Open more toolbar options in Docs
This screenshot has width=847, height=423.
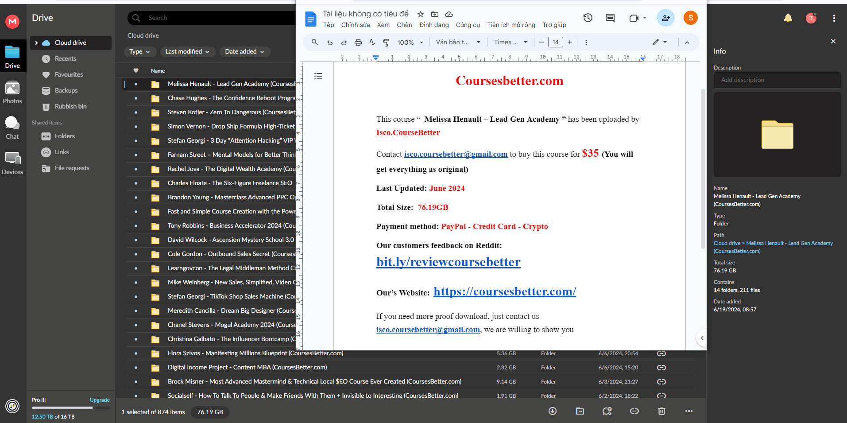pos(586,43)
